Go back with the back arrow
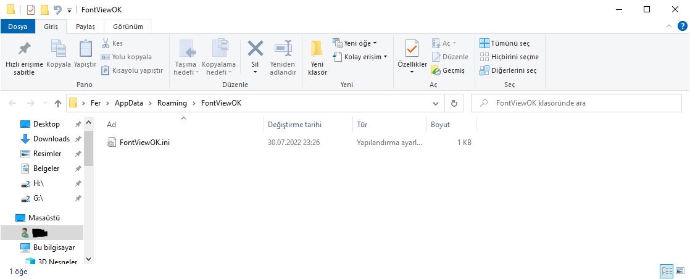 click(x=12, y=104)
